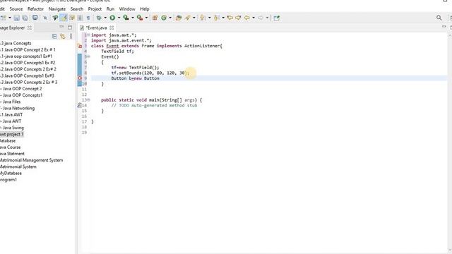Toggle Mark Occurrences highlighter icon

[x=64, y=18]
